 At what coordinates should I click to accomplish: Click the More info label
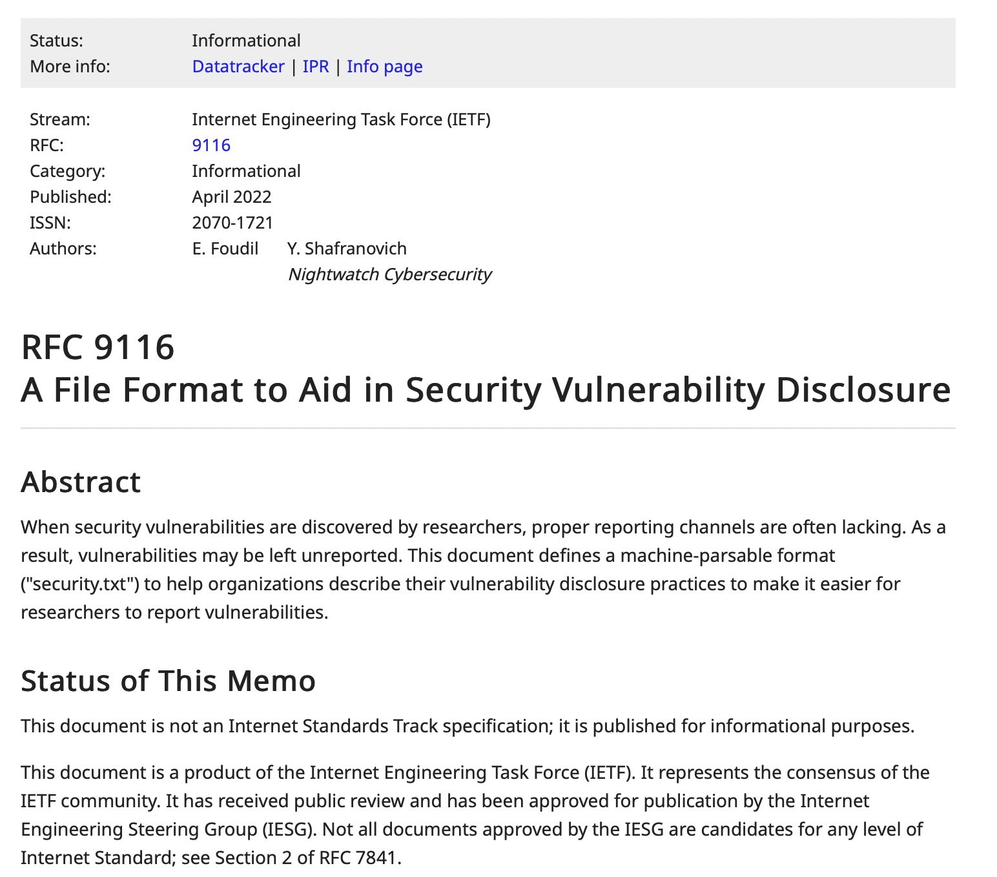[x=70, y=67]
